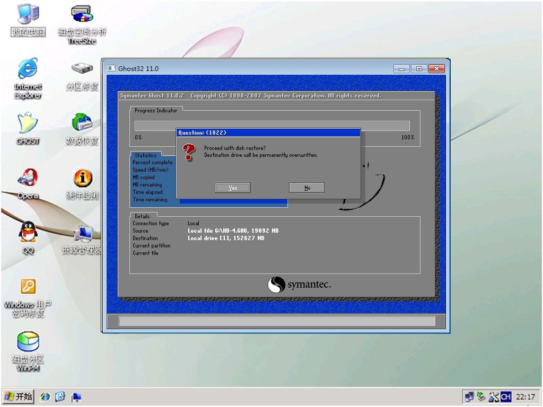Decline the restore by clicking No

pyautogui.click(x=307, y=188)
